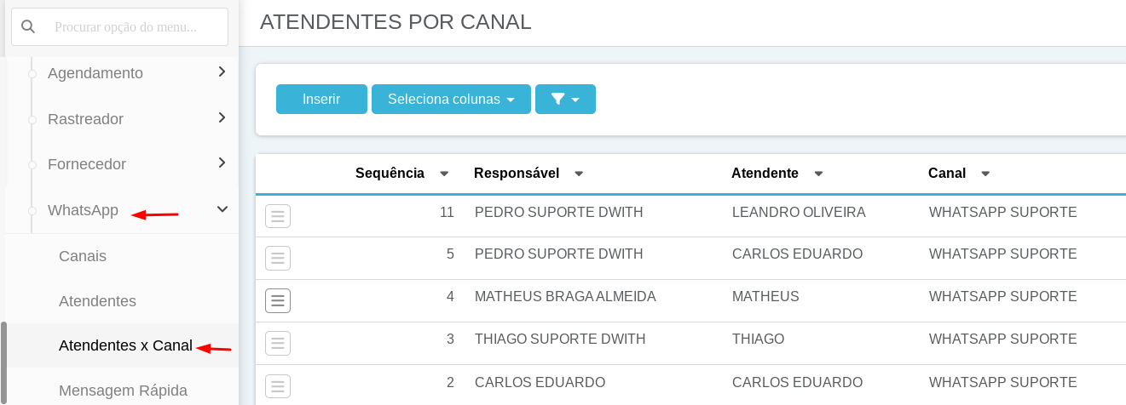Open row menu for sequence 2 entry
This screenshot has height=405, width=1126.
coord(278,385)
